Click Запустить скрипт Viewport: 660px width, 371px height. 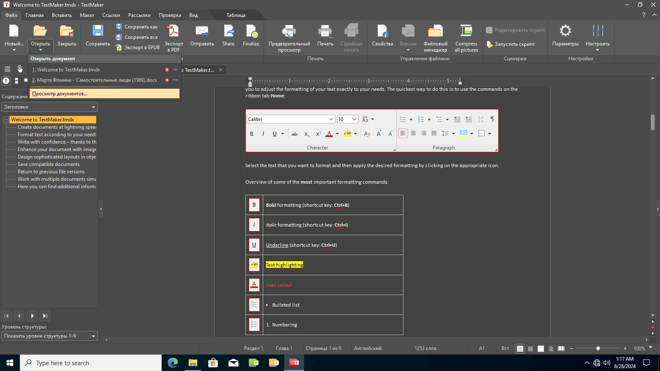(511, 44)
